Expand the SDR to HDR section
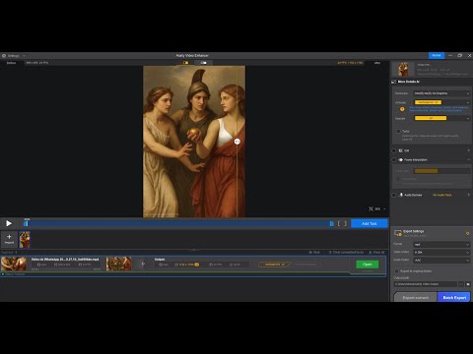 click(x=468, y=150)
